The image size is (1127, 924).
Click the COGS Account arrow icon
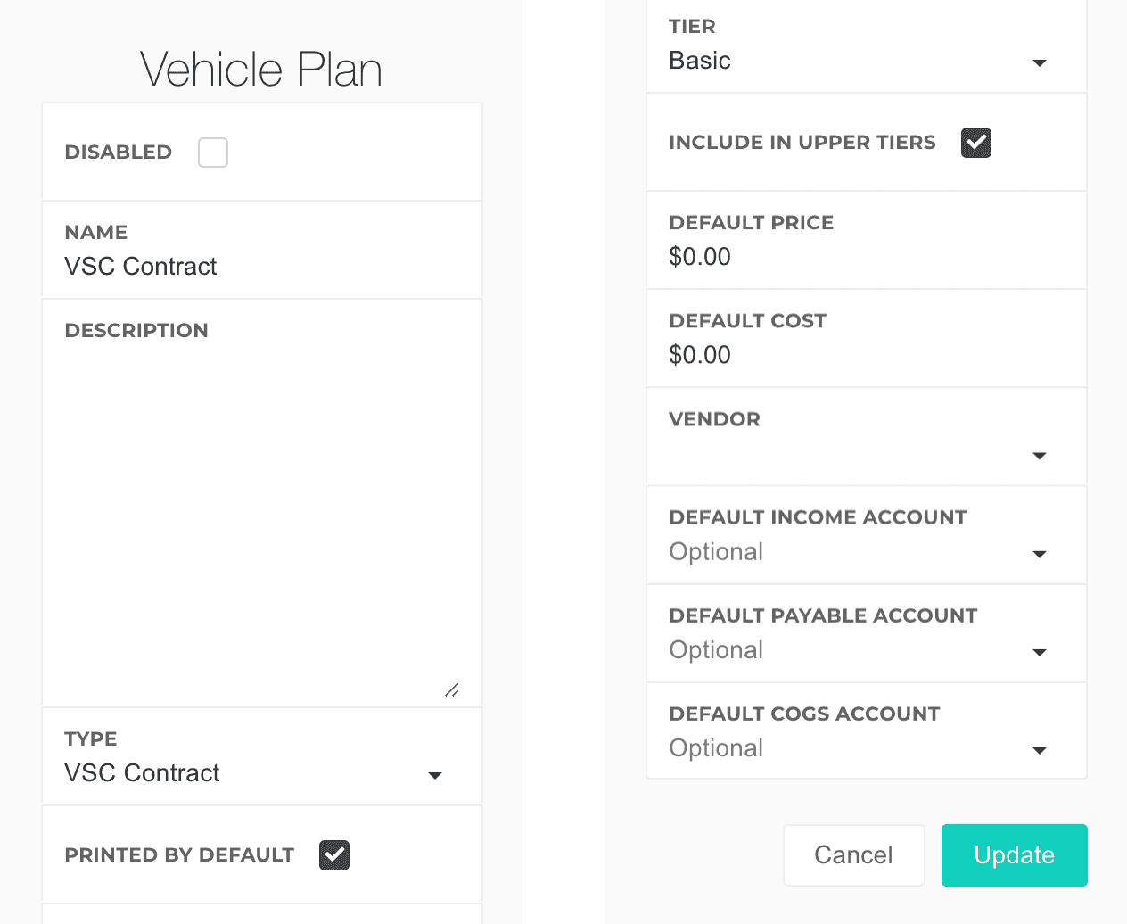1039,750
